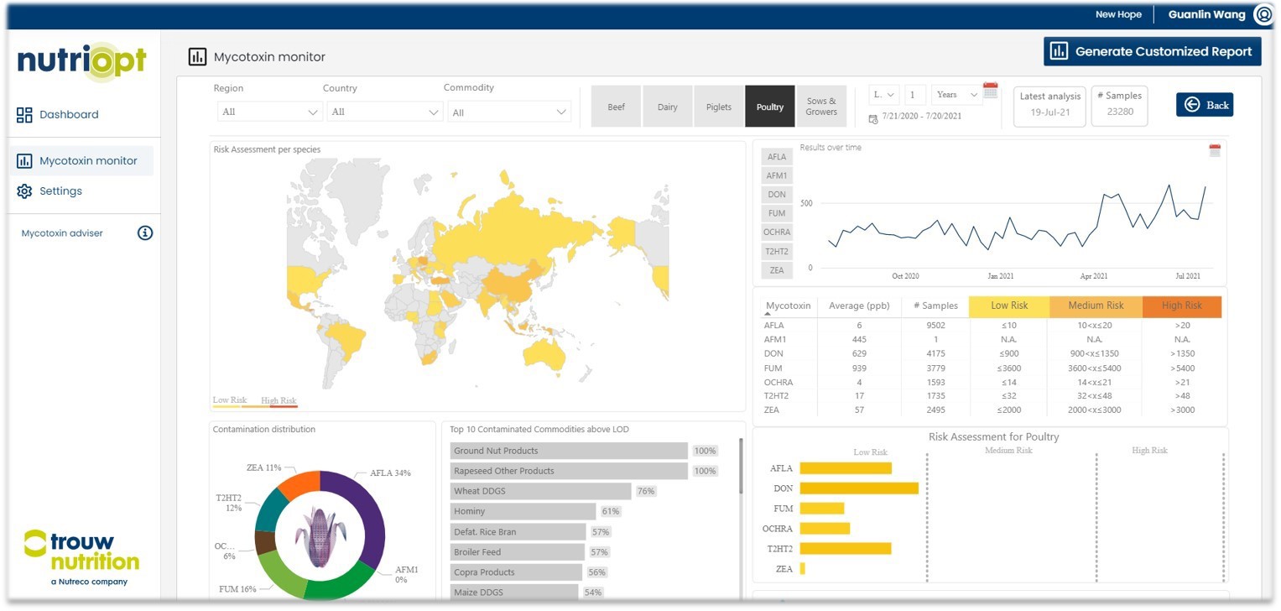
Task: Toggle the ZEA mycotoxin filter
Action: tap(776, 270)
